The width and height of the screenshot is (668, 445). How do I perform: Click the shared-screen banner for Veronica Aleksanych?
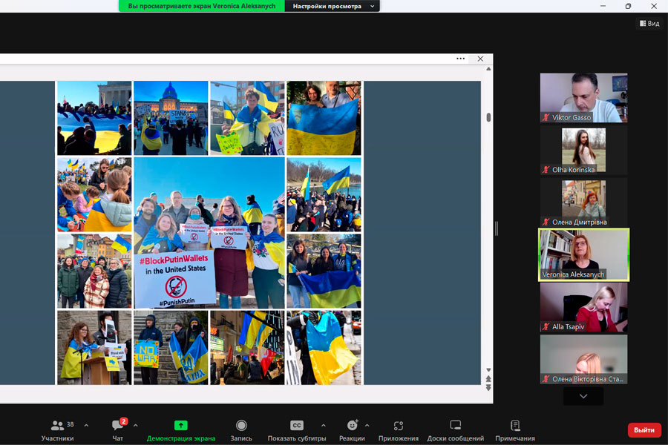(201, 6)
